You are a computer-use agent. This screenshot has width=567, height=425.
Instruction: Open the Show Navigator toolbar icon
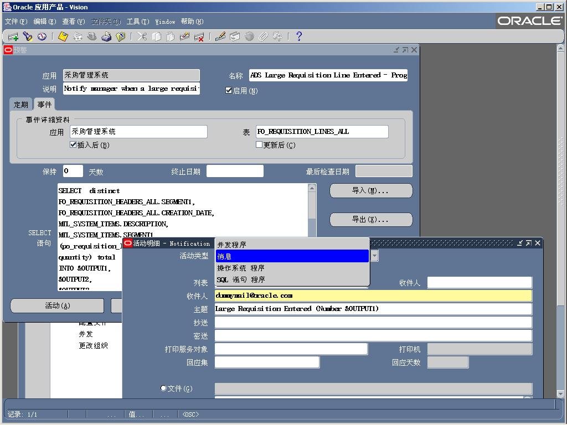pos(42,37)
